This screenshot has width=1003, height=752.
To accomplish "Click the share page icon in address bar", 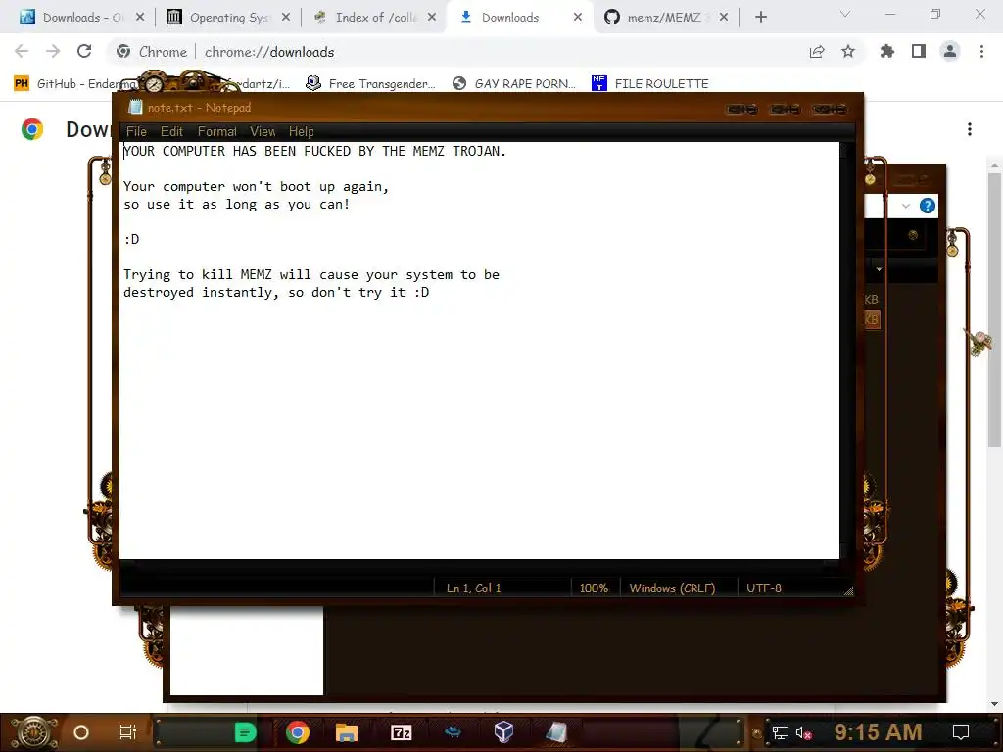I will tap(817, 52).
